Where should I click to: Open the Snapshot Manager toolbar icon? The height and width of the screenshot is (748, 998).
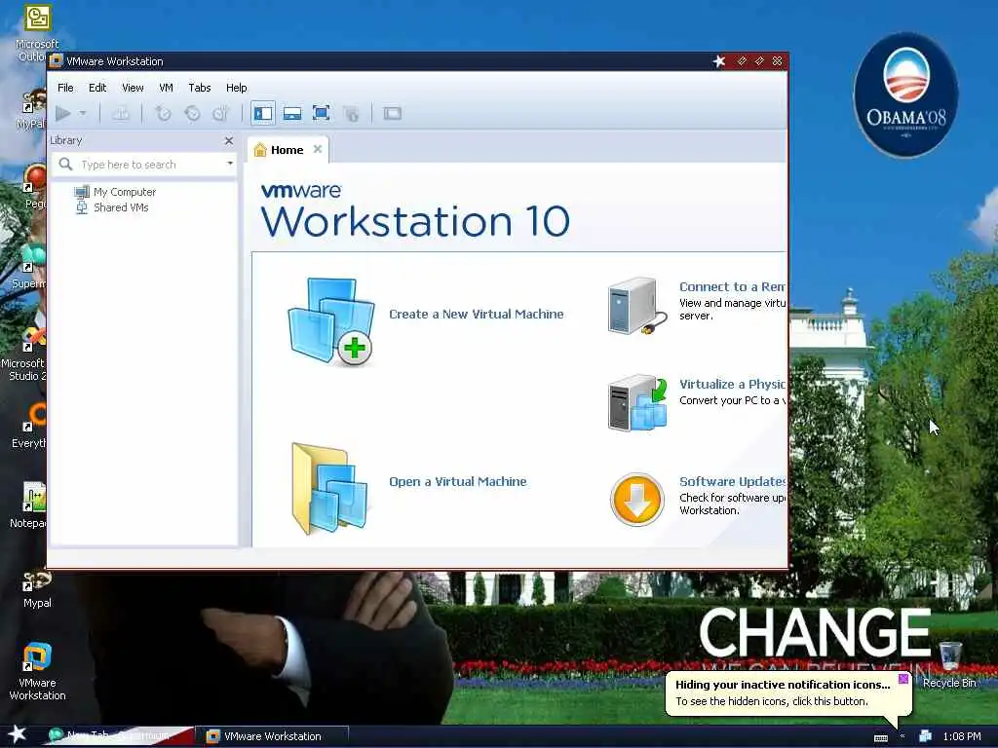click(220, 114)
